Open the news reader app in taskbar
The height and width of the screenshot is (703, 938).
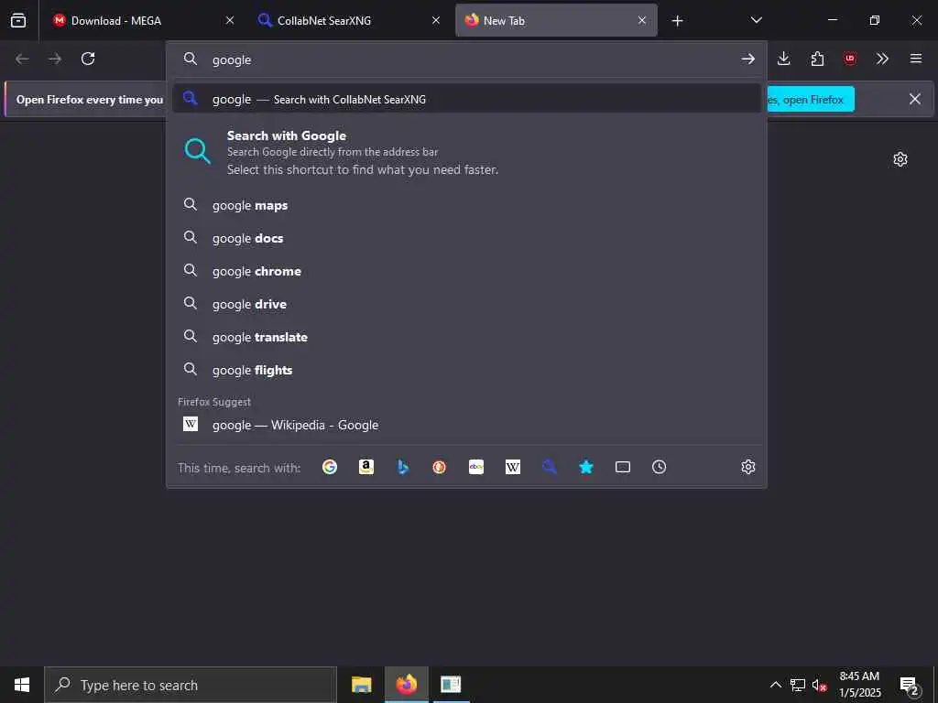point(451,685)
